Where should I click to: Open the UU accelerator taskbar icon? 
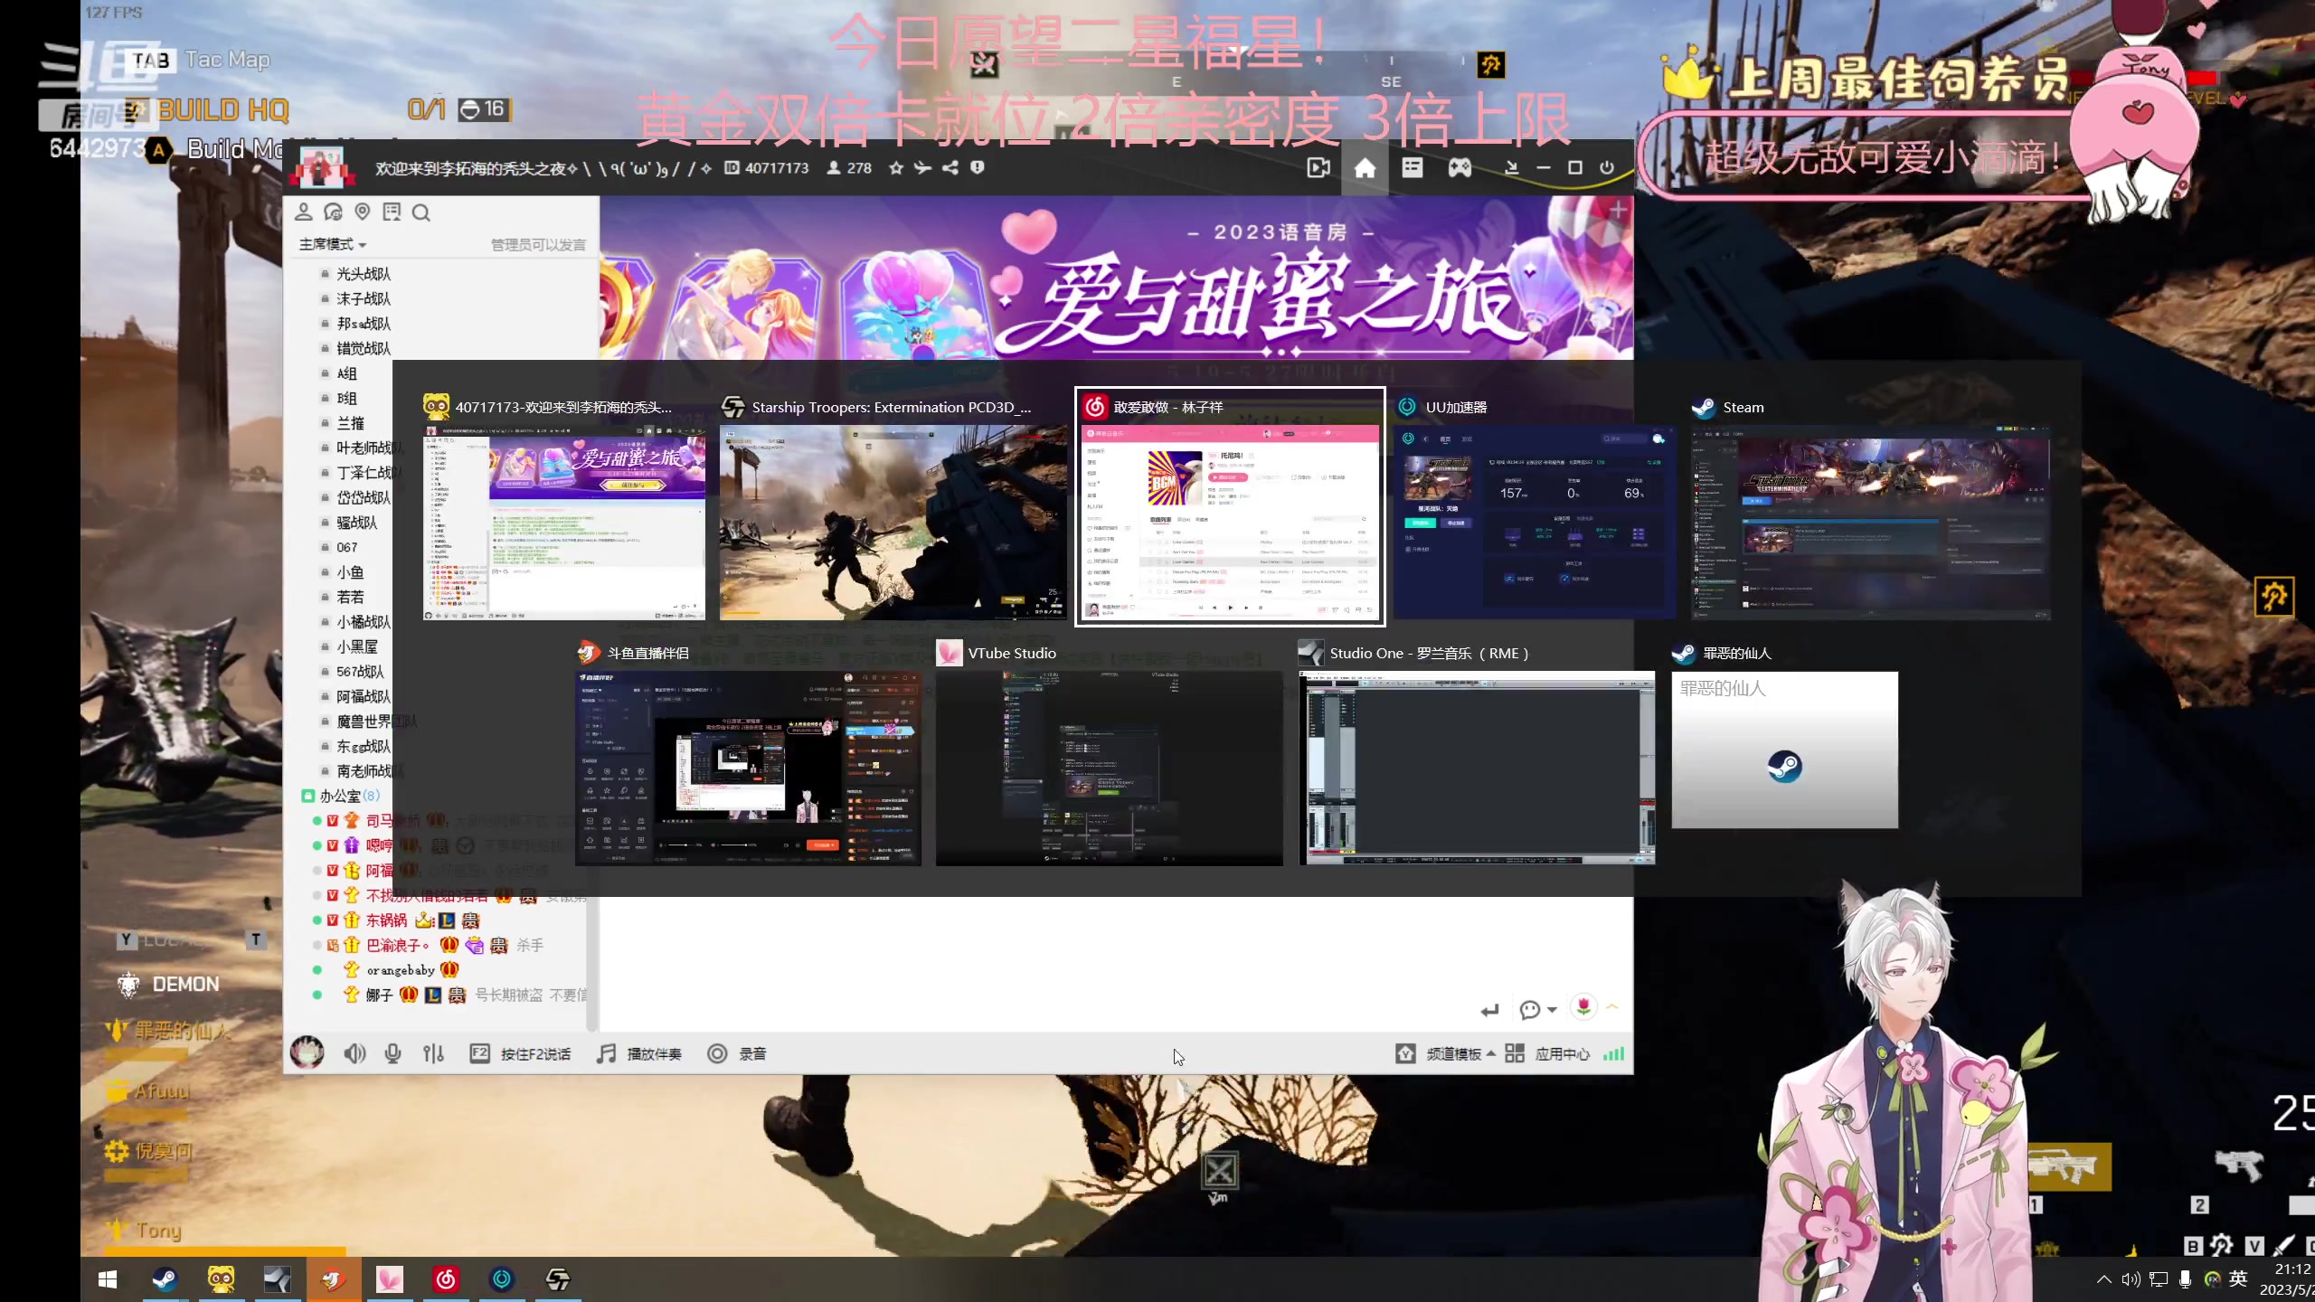pyautogui.click(x=502, y=1279)
